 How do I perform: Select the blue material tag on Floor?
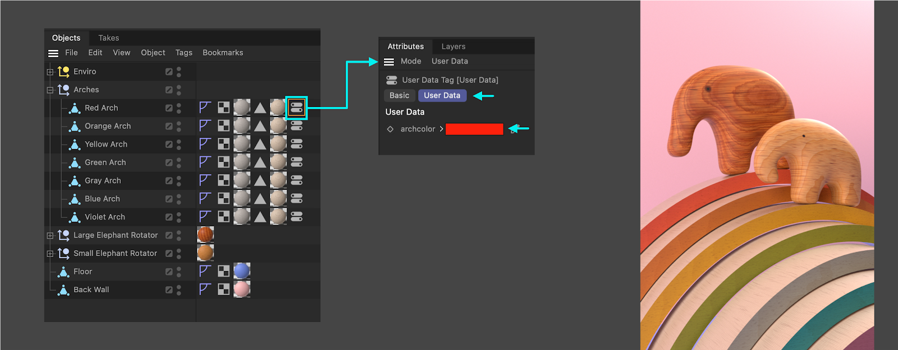point(242,271)
